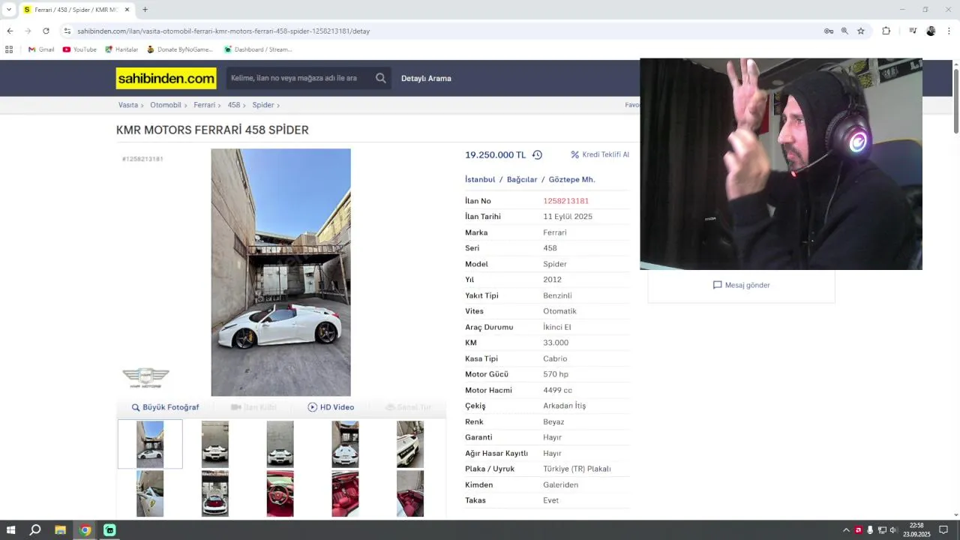Bookmark this page with star icon
The height and width of the screenshot is (540, 960).
tap(861, 31)
